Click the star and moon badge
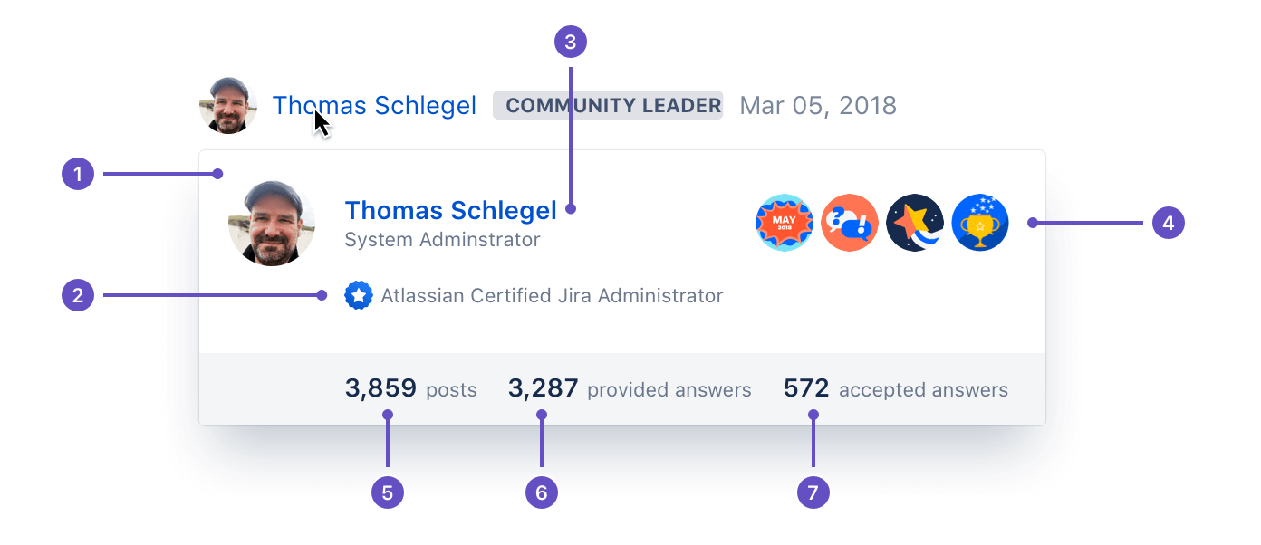 915,223
